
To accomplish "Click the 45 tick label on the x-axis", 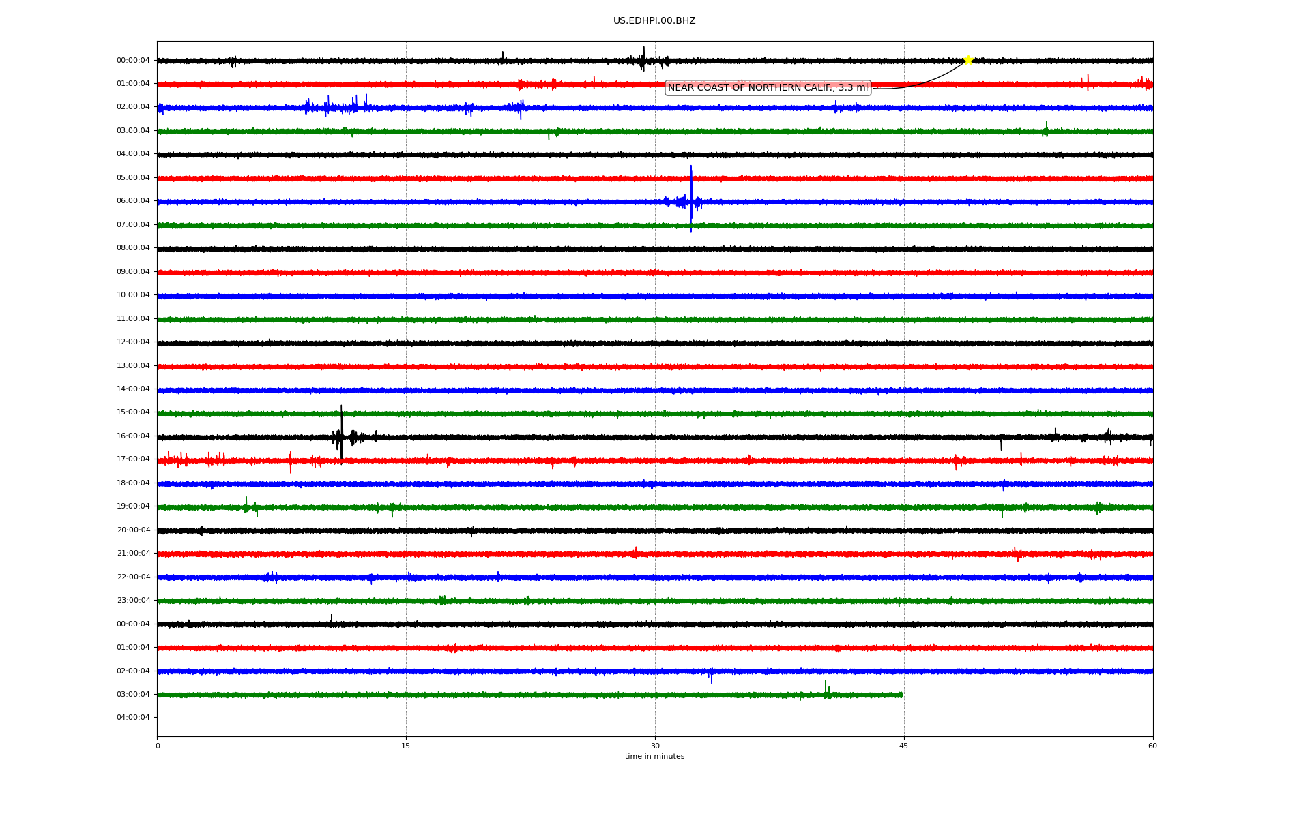I will tap(903, 746).
